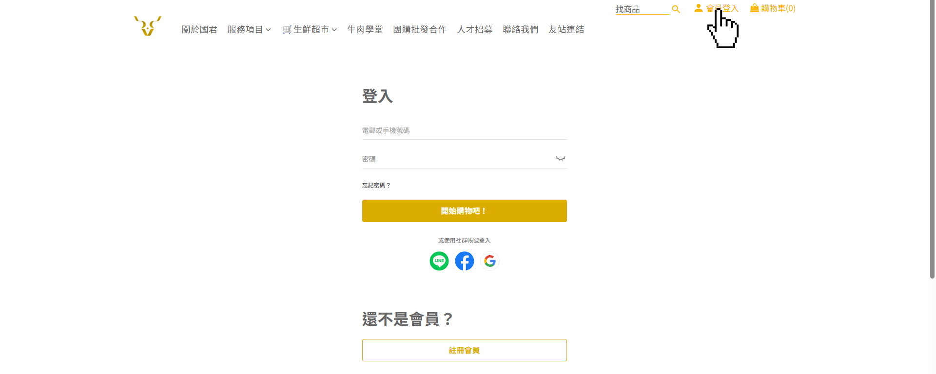Expand the 生鮮超市 dropdown chevron
This screenshot has width=936, height=374.
coord(334,30)
